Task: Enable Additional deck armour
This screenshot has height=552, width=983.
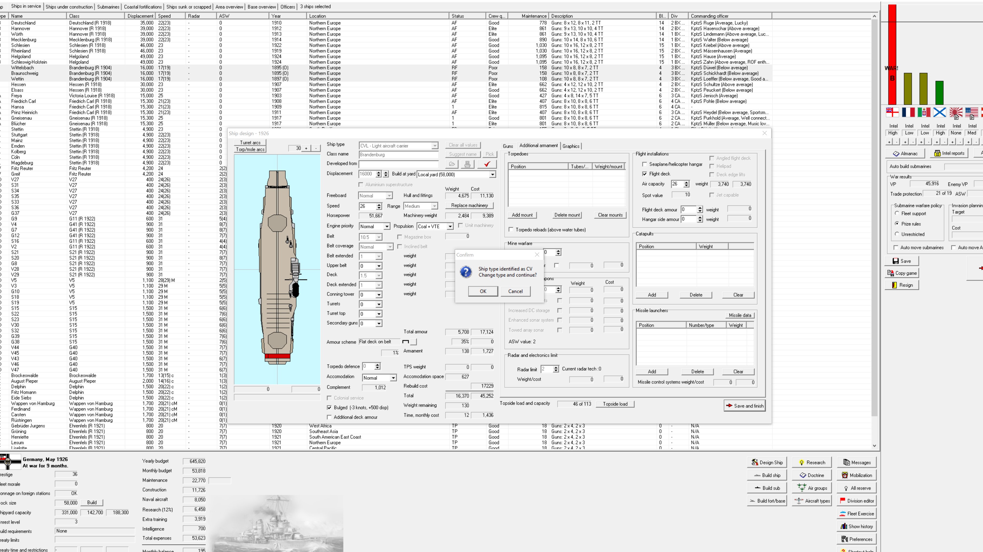Action: point(329,417)
